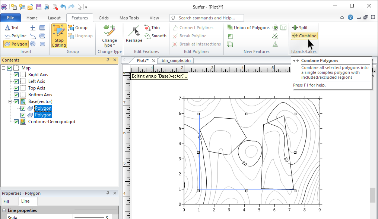Click the Search commands and Help field

(207, 18)
